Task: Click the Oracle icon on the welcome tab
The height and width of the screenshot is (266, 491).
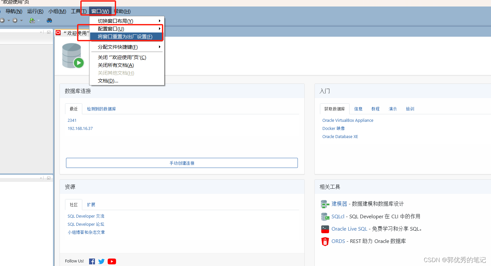Action: pos(58,33)
